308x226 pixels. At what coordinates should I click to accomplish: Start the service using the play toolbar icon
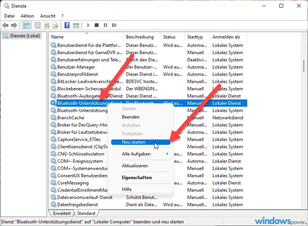pyautogui.click(x=88, y=25)
